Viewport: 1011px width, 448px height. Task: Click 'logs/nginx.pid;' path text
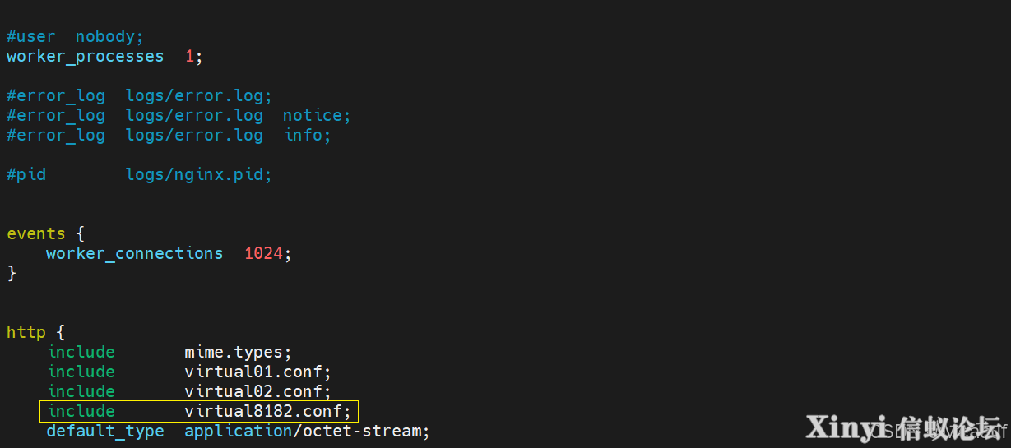pos(198,175)
